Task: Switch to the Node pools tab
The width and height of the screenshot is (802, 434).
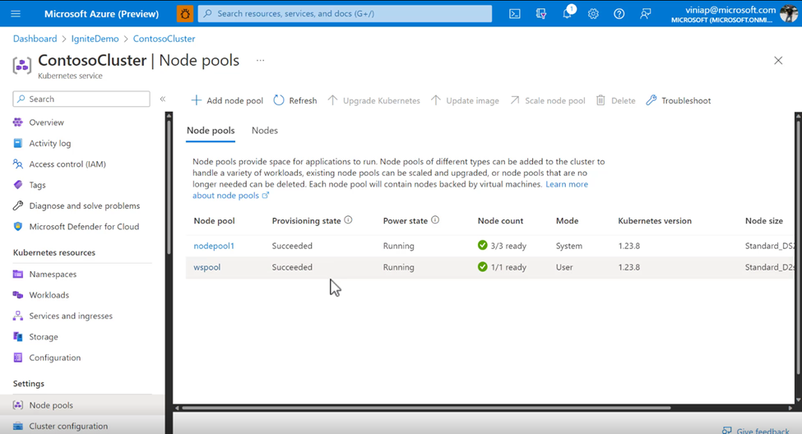Action: click(211, 131)
